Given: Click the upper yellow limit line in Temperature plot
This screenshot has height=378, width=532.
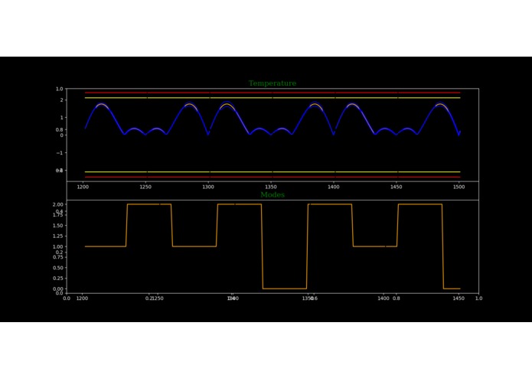Looking at the screenshot, I should 273,98.
